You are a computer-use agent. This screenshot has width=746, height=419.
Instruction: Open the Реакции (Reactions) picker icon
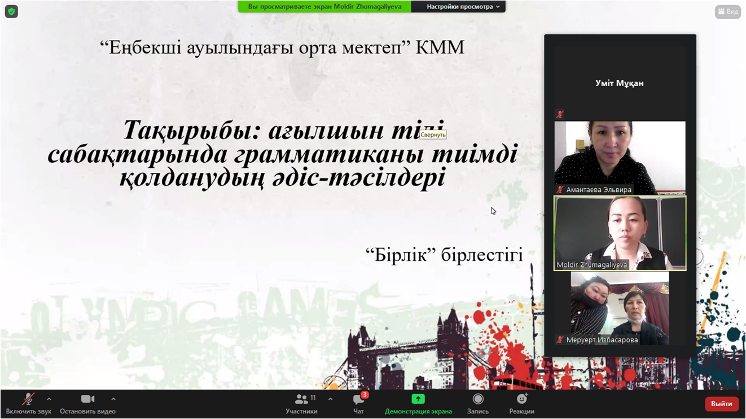point(521,399)
